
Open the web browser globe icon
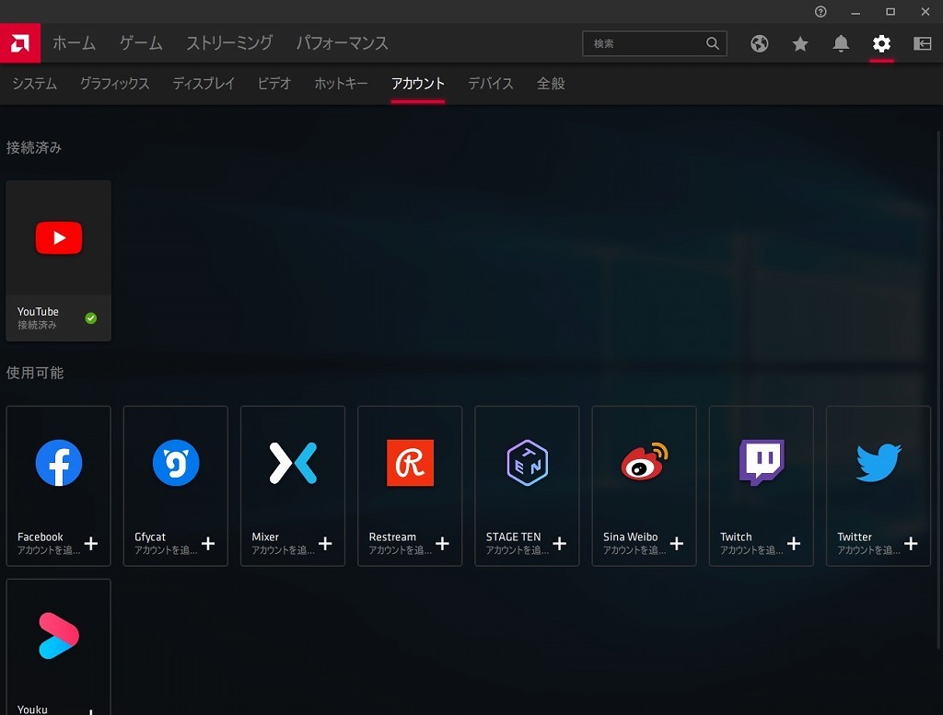click(759, 43)
